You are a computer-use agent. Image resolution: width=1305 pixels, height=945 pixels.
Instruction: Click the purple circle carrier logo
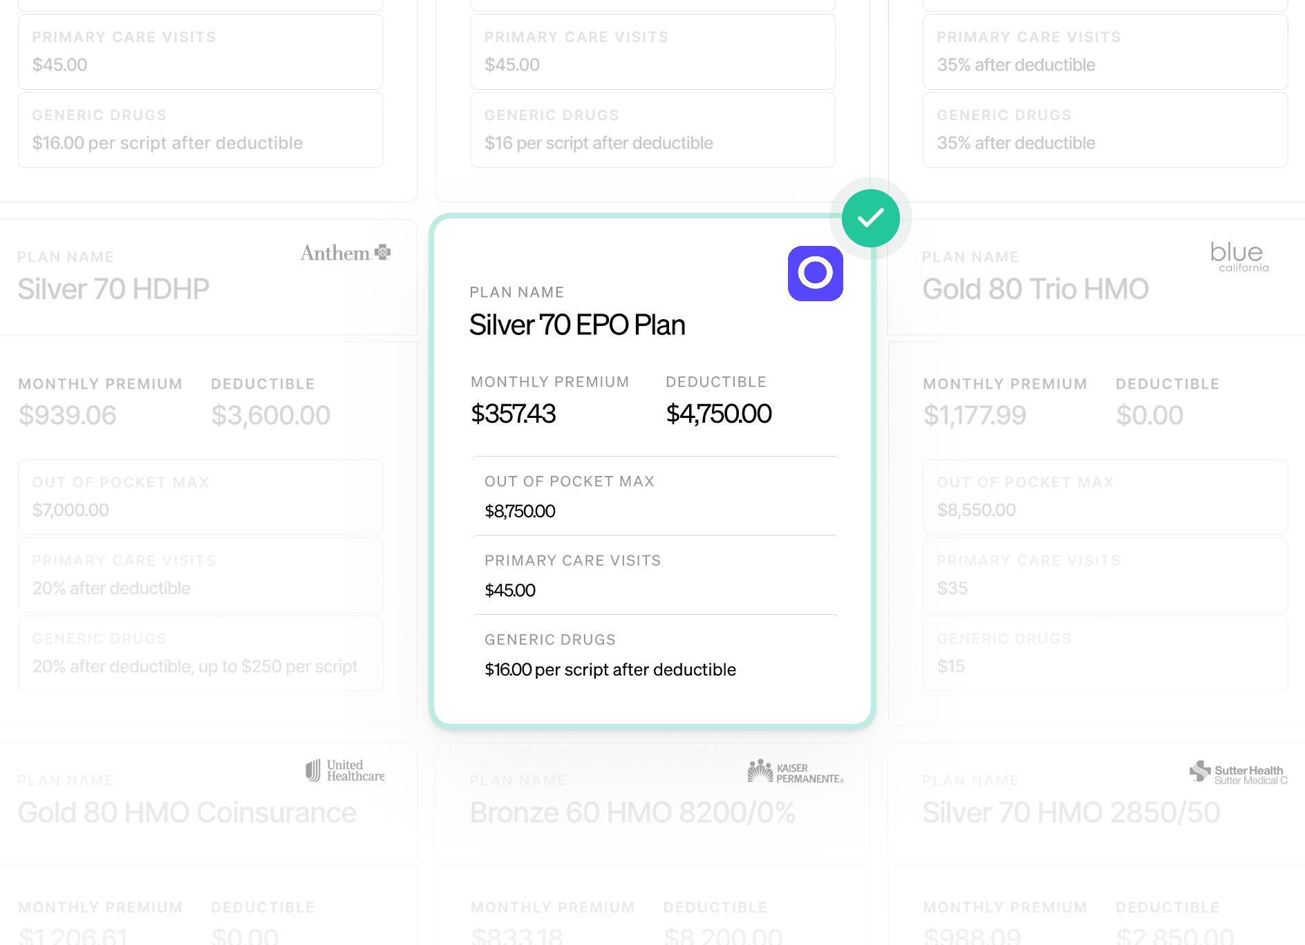click(815, 274)
